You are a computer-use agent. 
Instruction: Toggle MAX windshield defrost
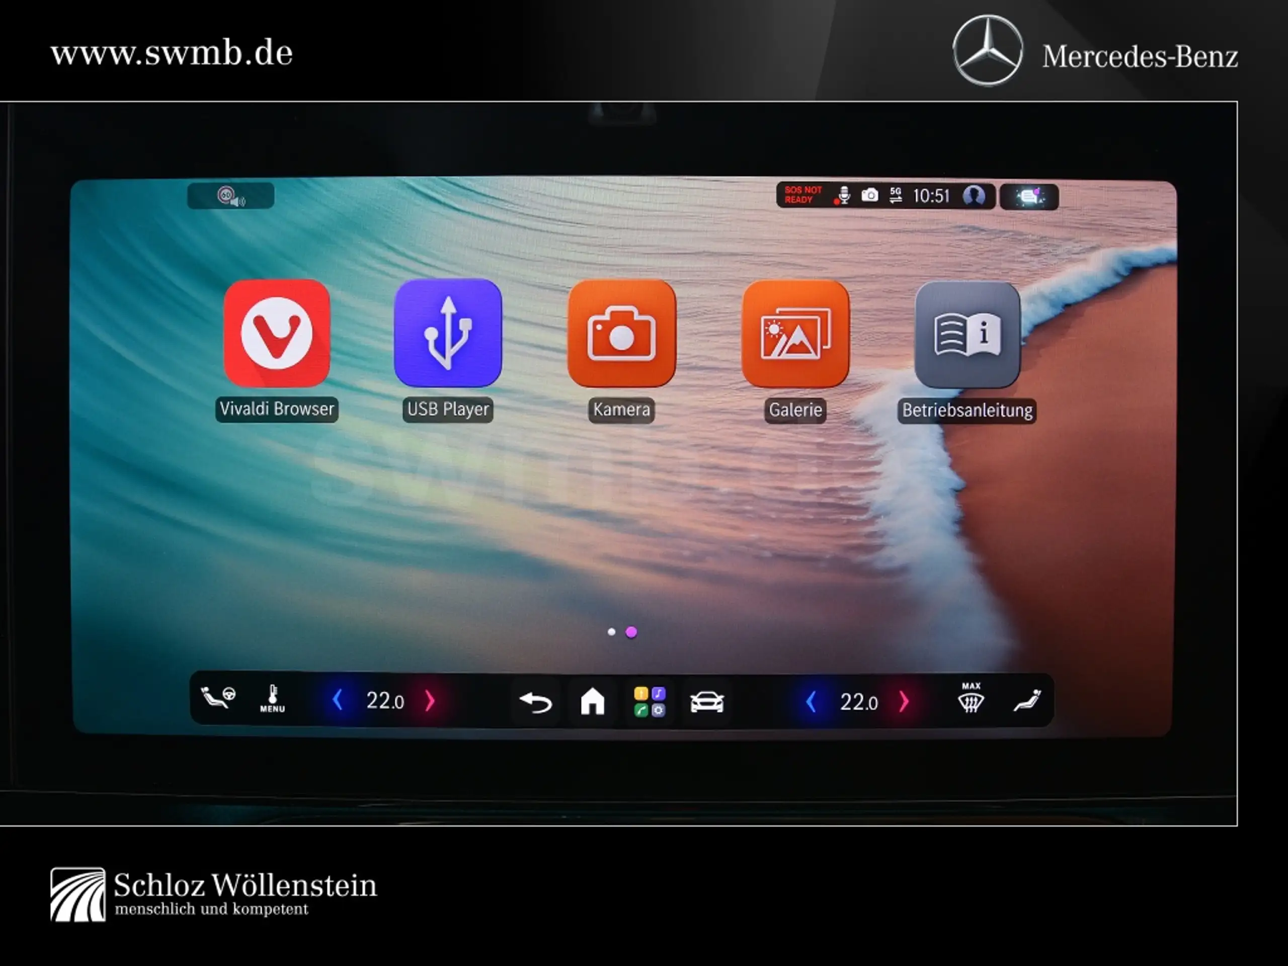point(971,697)
